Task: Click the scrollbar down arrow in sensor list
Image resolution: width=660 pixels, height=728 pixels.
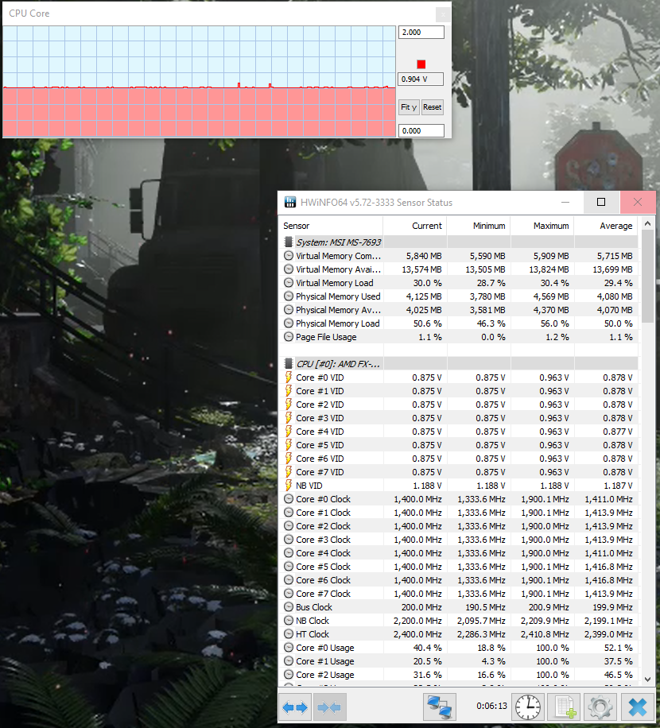Action: pyautogui.click(x=647, y=680)
